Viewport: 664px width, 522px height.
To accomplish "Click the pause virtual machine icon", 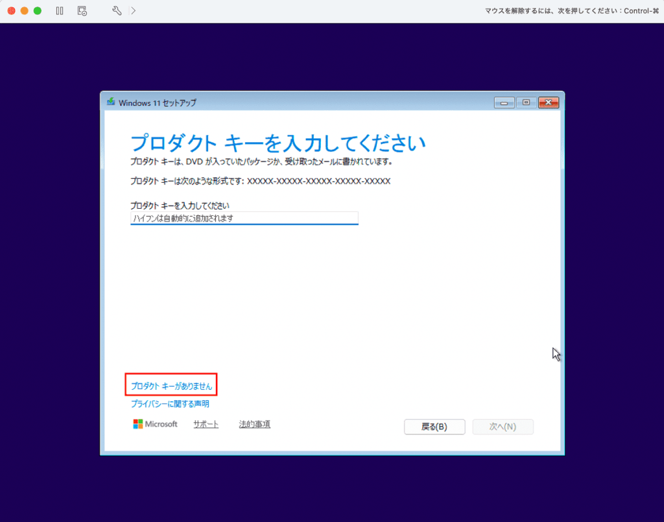I will click(60, 10).
